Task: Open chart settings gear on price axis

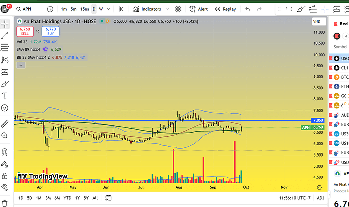Action: pyautogui.click(x=319, y=187)
